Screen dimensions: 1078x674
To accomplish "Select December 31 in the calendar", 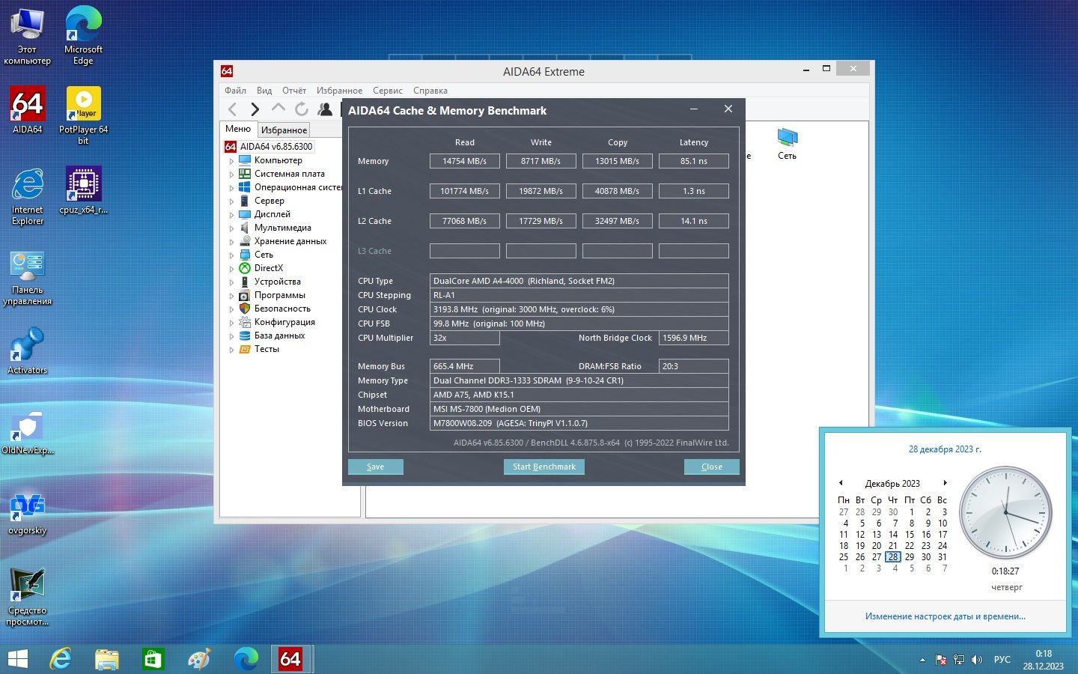I will tap(943, 557).
